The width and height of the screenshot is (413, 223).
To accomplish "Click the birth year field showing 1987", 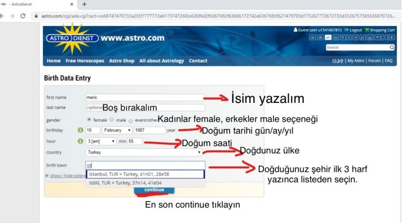I will tap(149, 130).
